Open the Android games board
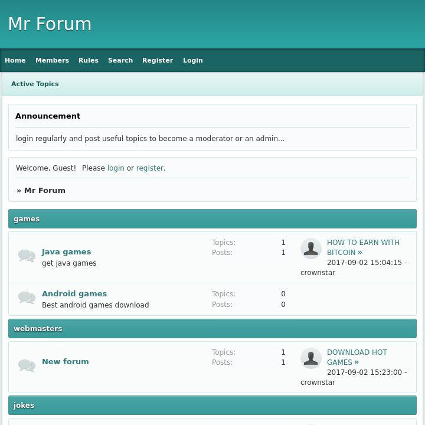Image resolution: width=425 pixels, height=425 pixels. click(74, 293)
